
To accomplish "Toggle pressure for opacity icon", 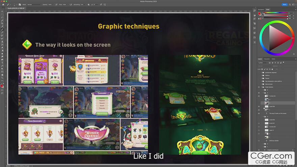I will click(56, 4).
